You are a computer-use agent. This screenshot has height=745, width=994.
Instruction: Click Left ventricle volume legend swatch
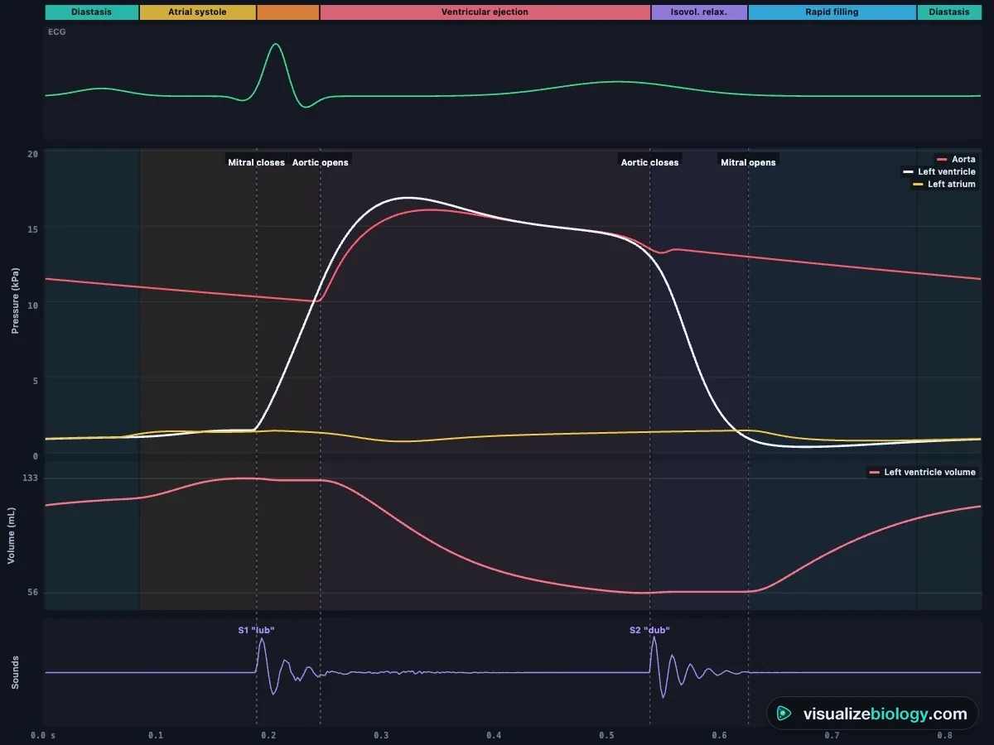click(x=874, y=472)
